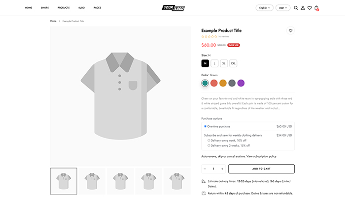Viewport: 345px width, 197px height.
Task: Open the wishlist heart in header
Action: pyautogui.click(x=310, y=8)
